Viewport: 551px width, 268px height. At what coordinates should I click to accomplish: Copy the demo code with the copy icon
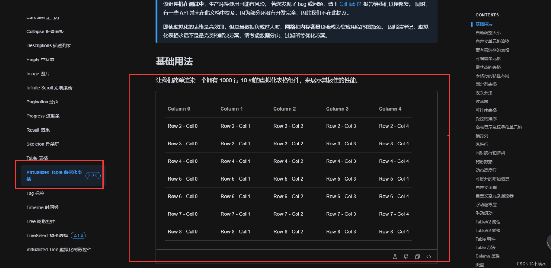pyautogui.click(x=417, y=257)
